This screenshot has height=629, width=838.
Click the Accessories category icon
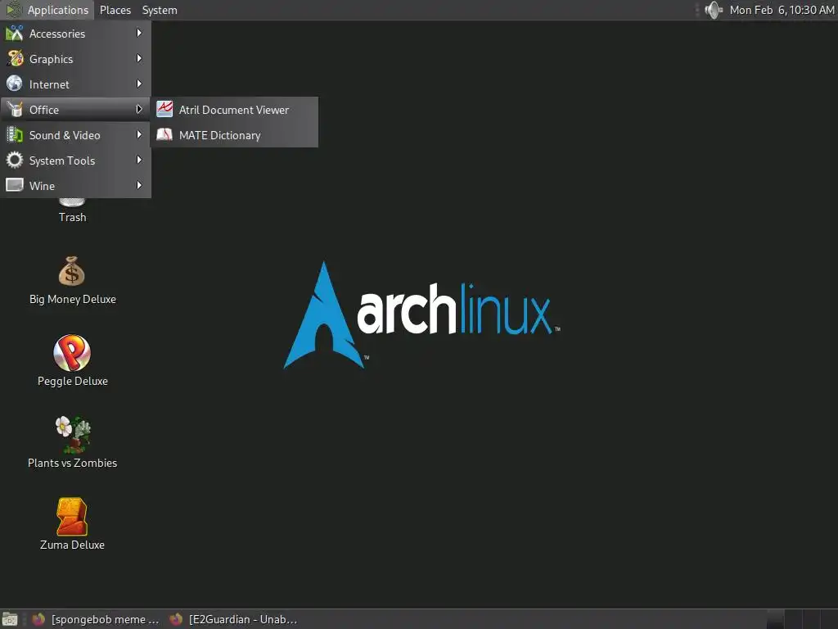[x=15, y=33]
